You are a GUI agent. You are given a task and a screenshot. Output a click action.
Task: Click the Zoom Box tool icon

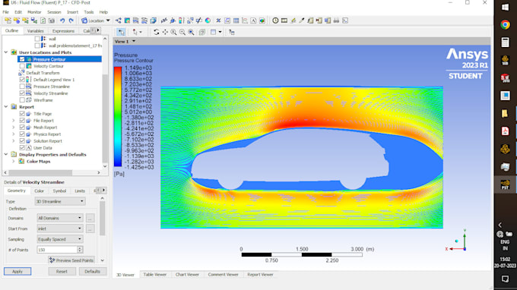click(x=192, y=32)
